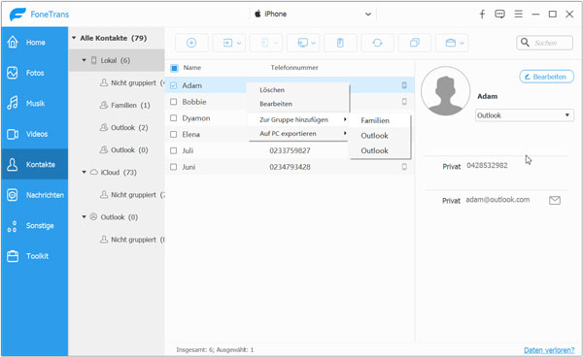Check the Bobbie contact checkbox
The image size is (583, 357).
[173, 102]
